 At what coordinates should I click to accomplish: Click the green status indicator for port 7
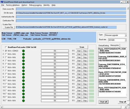[23, 71]
